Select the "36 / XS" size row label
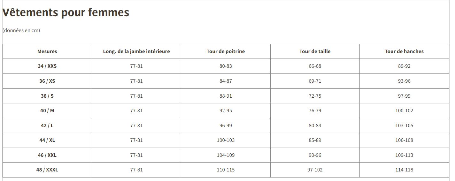455x181 pixels. click(47, 81)
